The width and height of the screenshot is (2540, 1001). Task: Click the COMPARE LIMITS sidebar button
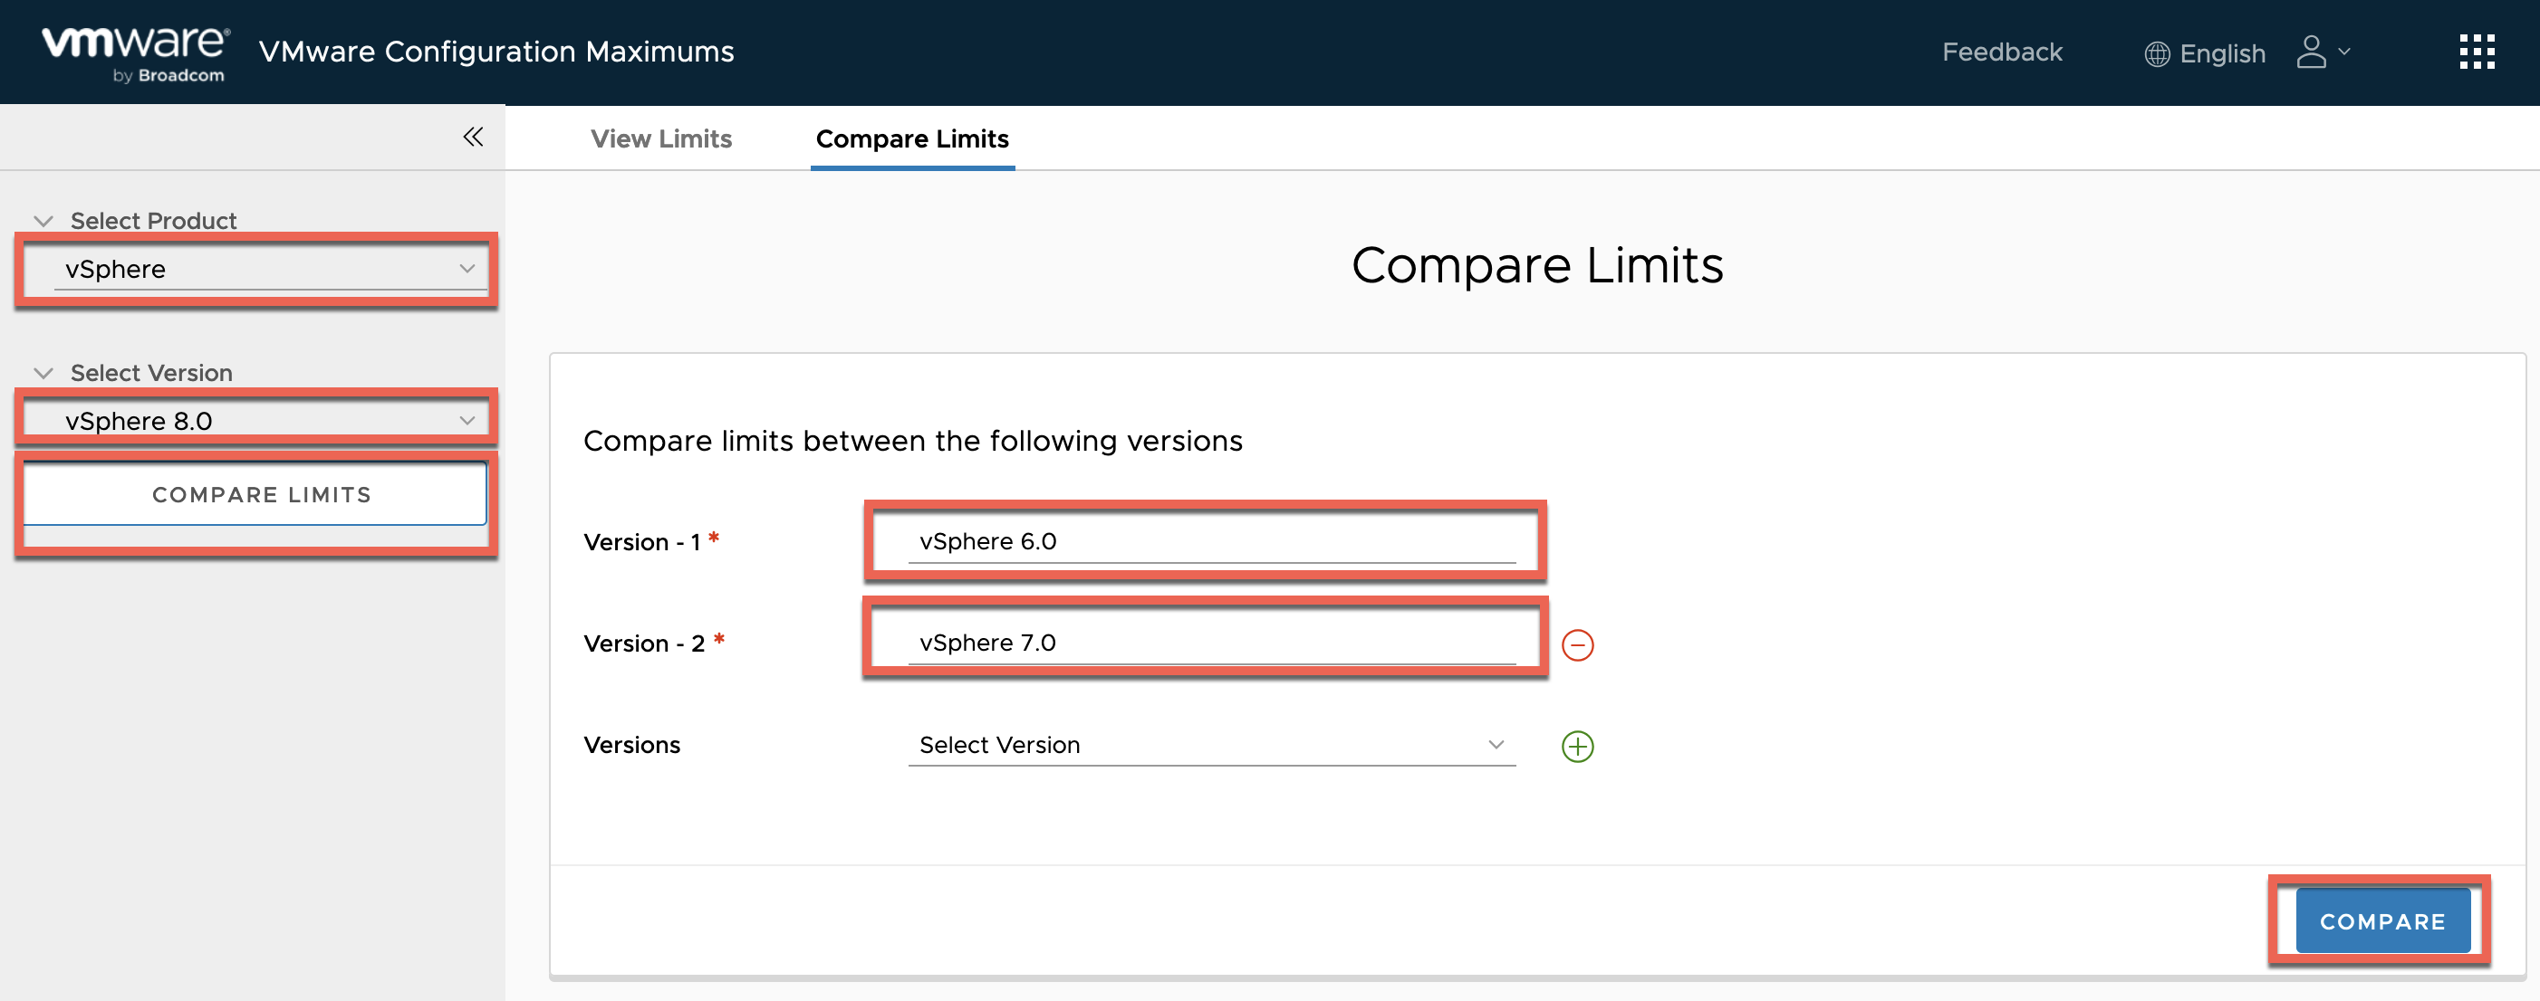tap(259, 494)
